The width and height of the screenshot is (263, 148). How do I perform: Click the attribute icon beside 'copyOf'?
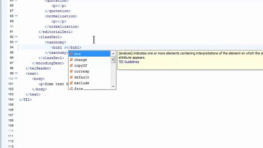[x=71, y=65]
